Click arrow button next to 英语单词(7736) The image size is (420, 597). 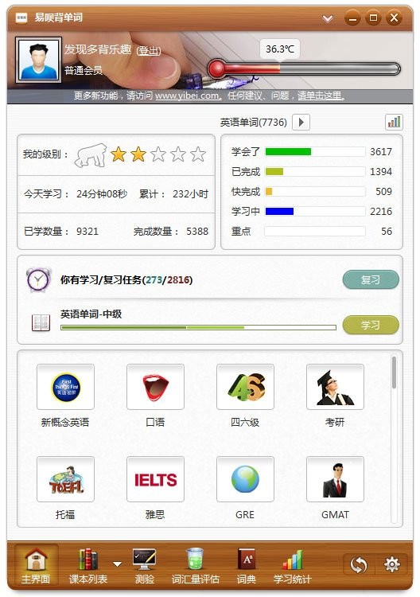coord(301,123)
